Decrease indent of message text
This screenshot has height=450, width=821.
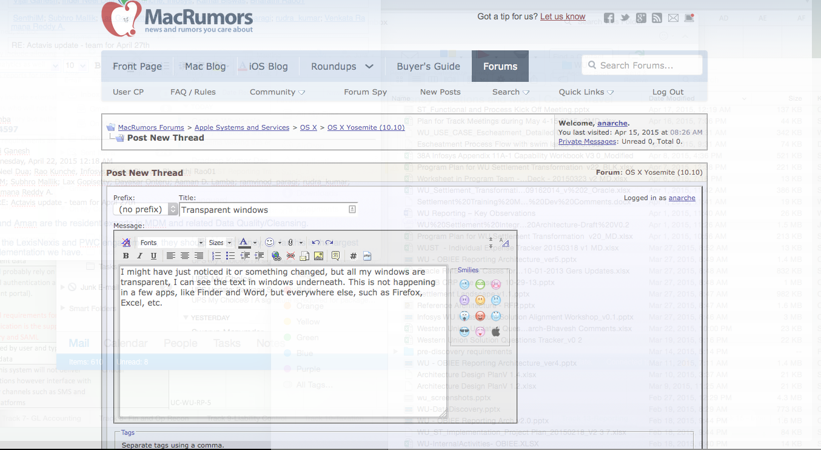pos(245,256)
